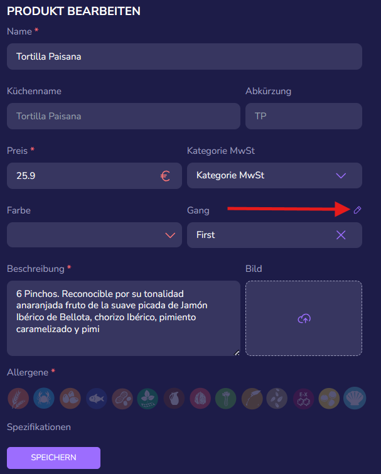Select the fish allergen icon
This screenshot has height=474, width=381.
pos(97,399)
